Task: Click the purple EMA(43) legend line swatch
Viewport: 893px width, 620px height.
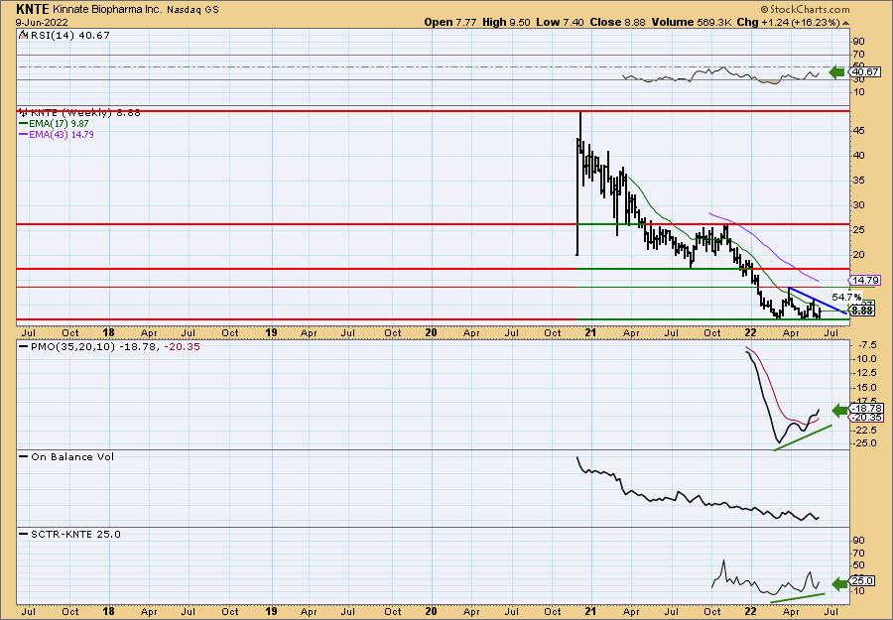Action: [x=23, y=135]
